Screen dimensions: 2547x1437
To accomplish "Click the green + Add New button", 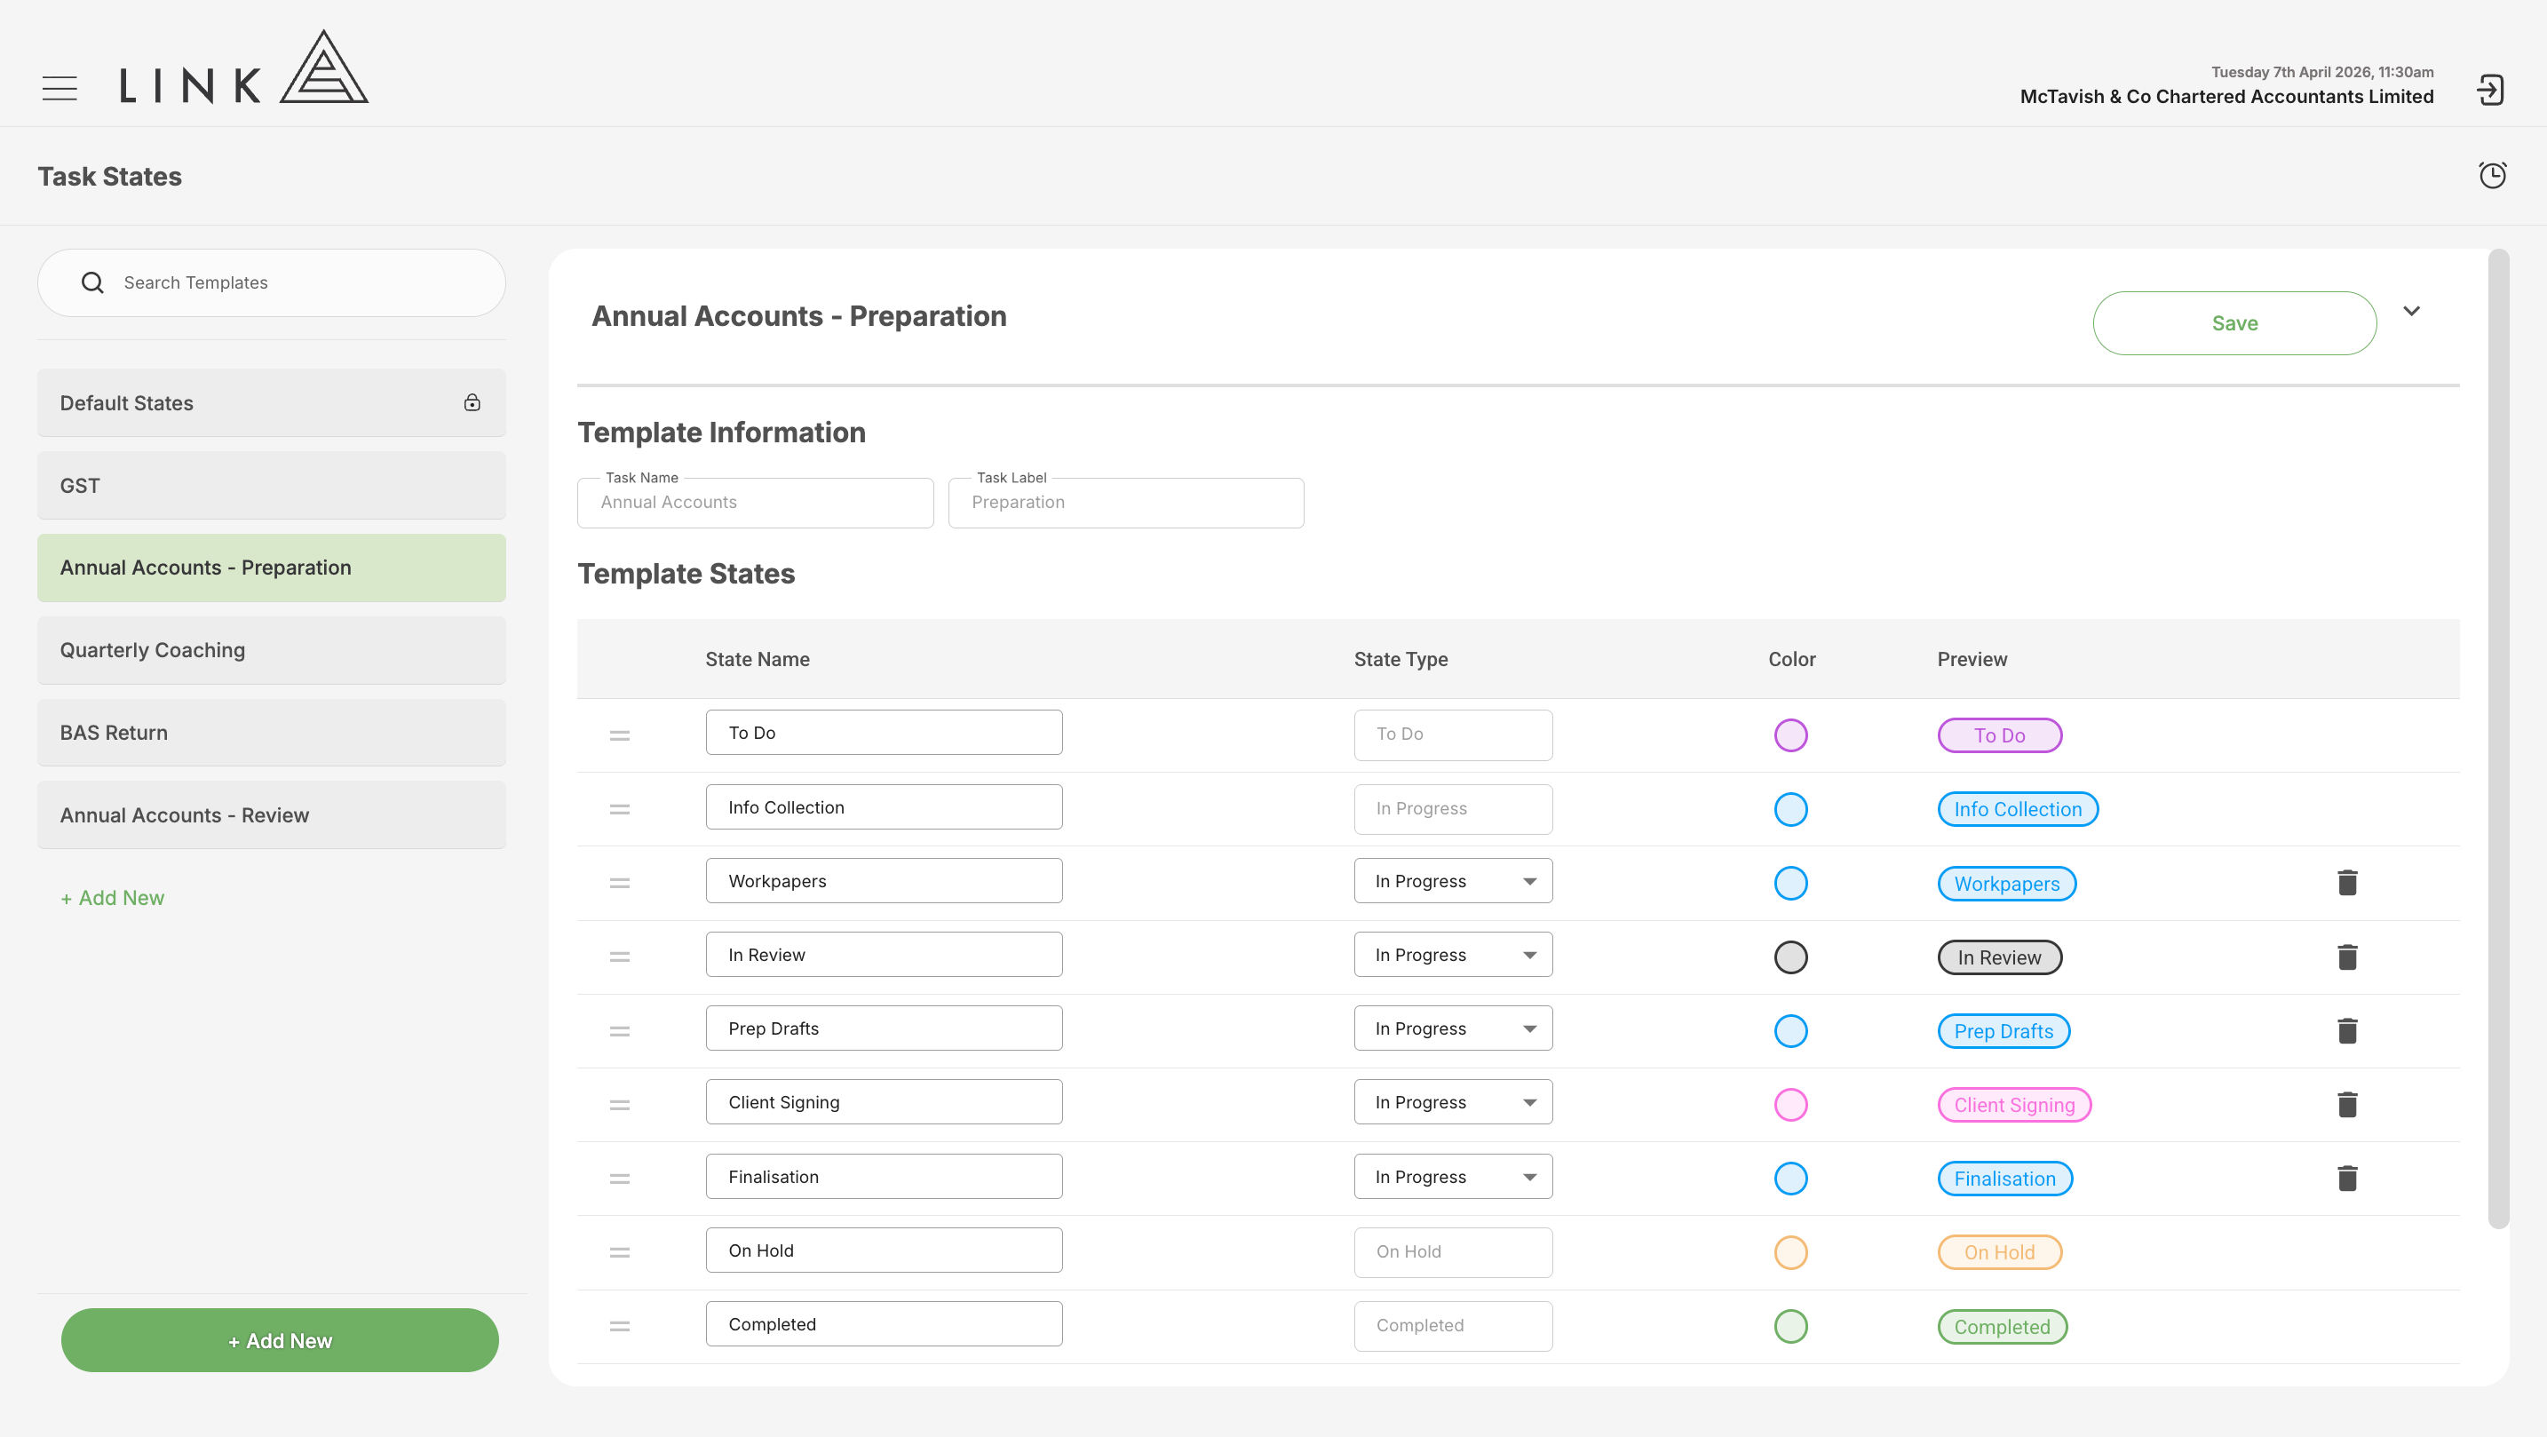I will click(x=280, y=1340).
